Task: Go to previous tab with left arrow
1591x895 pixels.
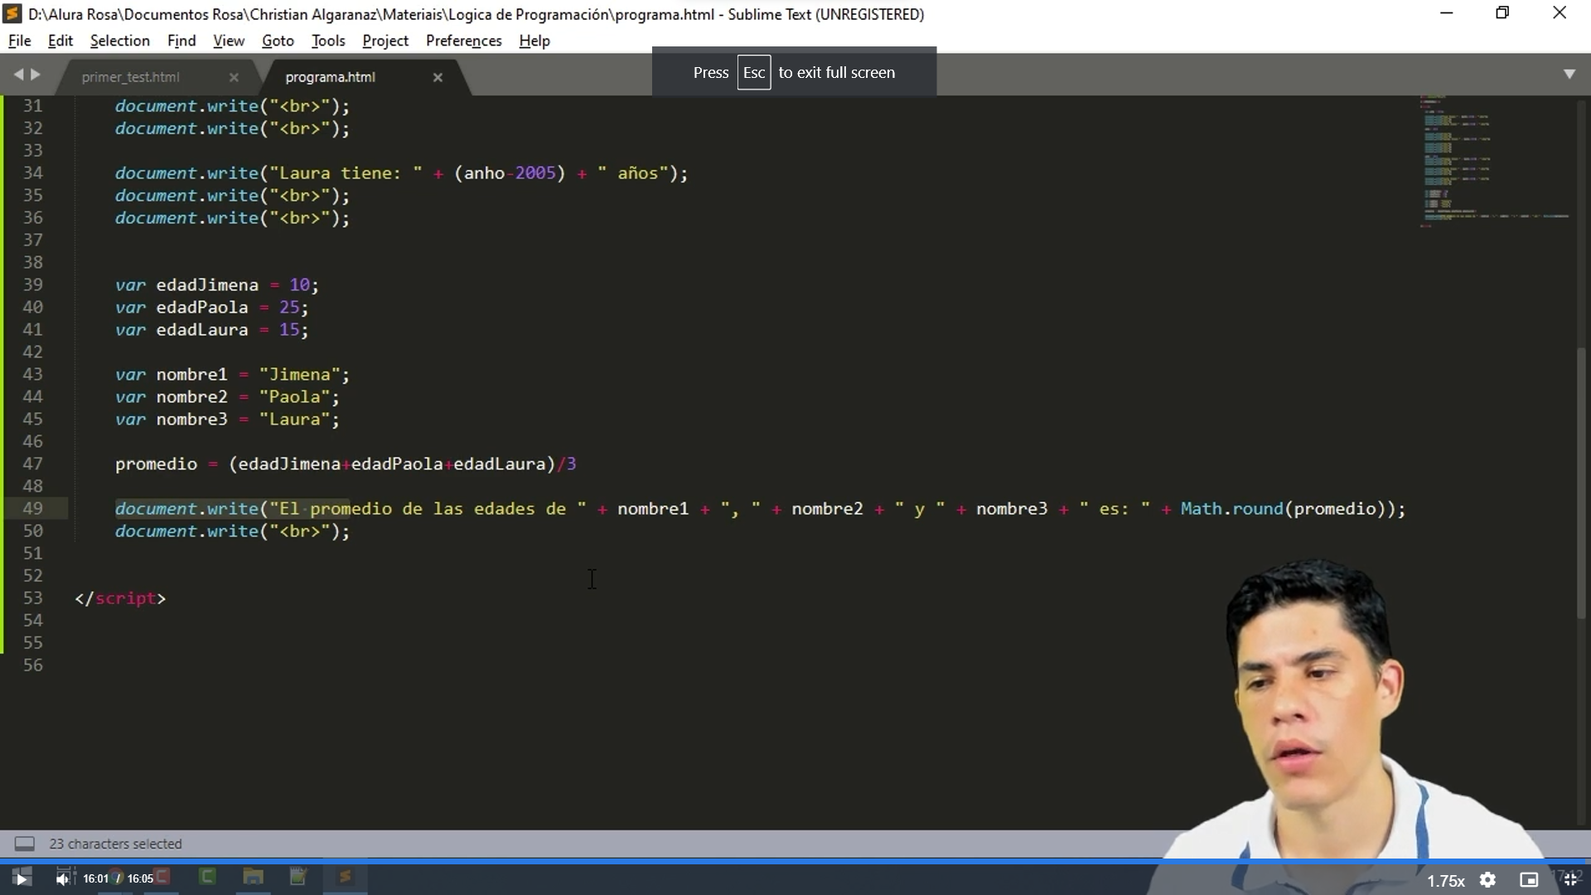Action: 18,75
